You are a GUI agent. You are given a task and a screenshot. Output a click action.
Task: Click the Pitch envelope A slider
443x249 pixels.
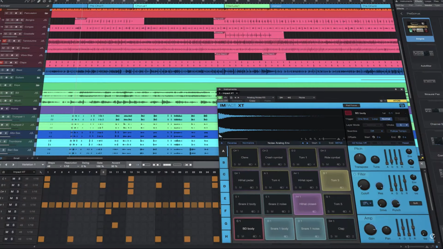pos(387,157)
